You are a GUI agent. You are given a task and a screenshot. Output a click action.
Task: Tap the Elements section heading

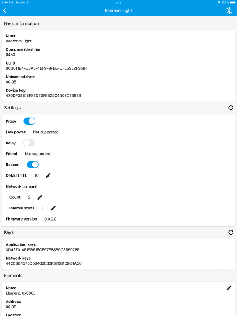pyautogui.click(x=13, y=276)
